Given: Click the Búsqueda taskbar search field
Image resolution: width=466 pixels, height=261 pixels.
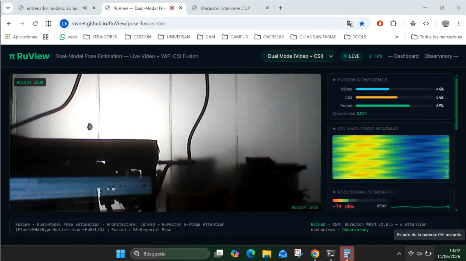Looking at the screenshot, I should (170, 254).
